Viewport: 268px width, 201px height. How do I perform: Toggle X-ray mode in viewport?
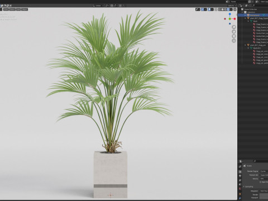(216, 9)
